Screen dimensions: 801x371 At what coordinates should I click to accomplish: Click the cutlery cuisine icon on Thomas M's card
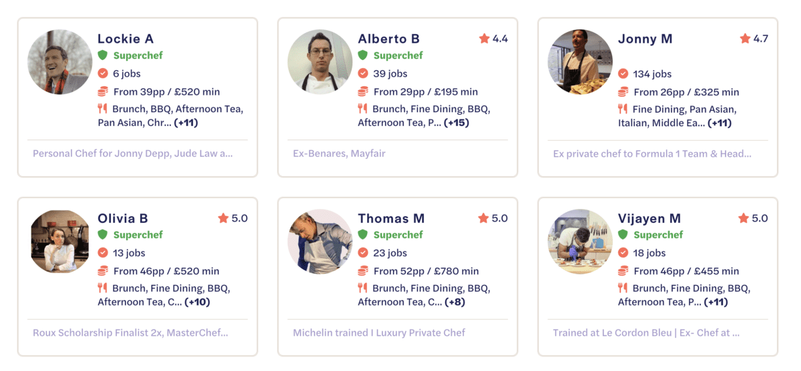(362, 288)
